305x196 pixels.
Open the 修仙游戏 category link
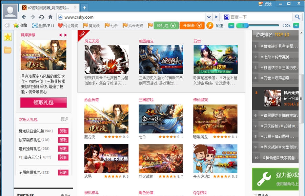click(200, 100)
